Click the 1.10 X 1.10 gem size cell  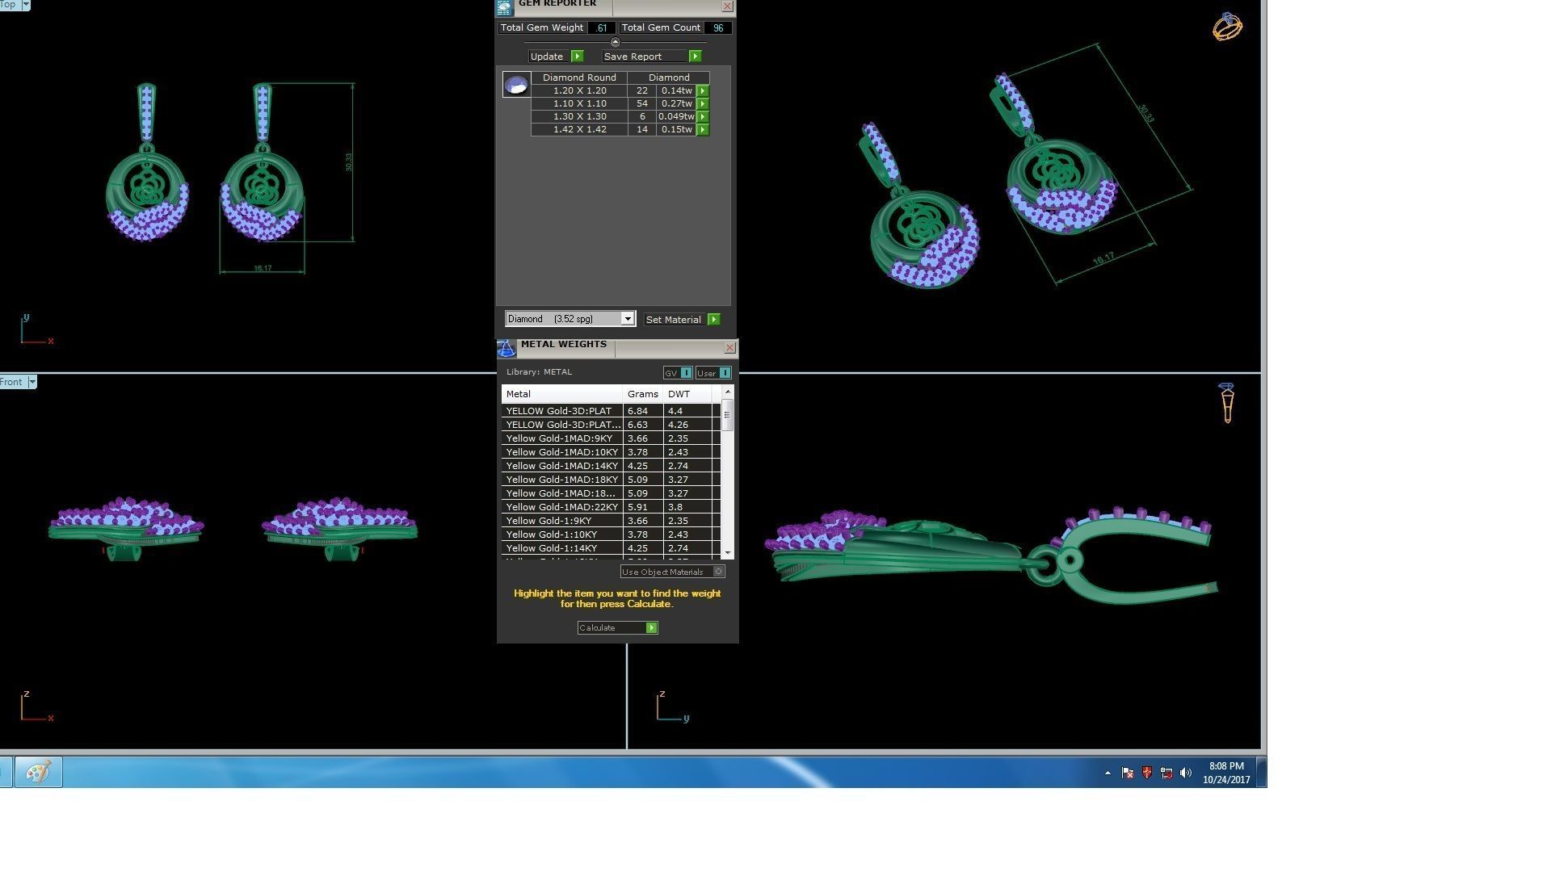pyautogui.click(x=579, y=104)
